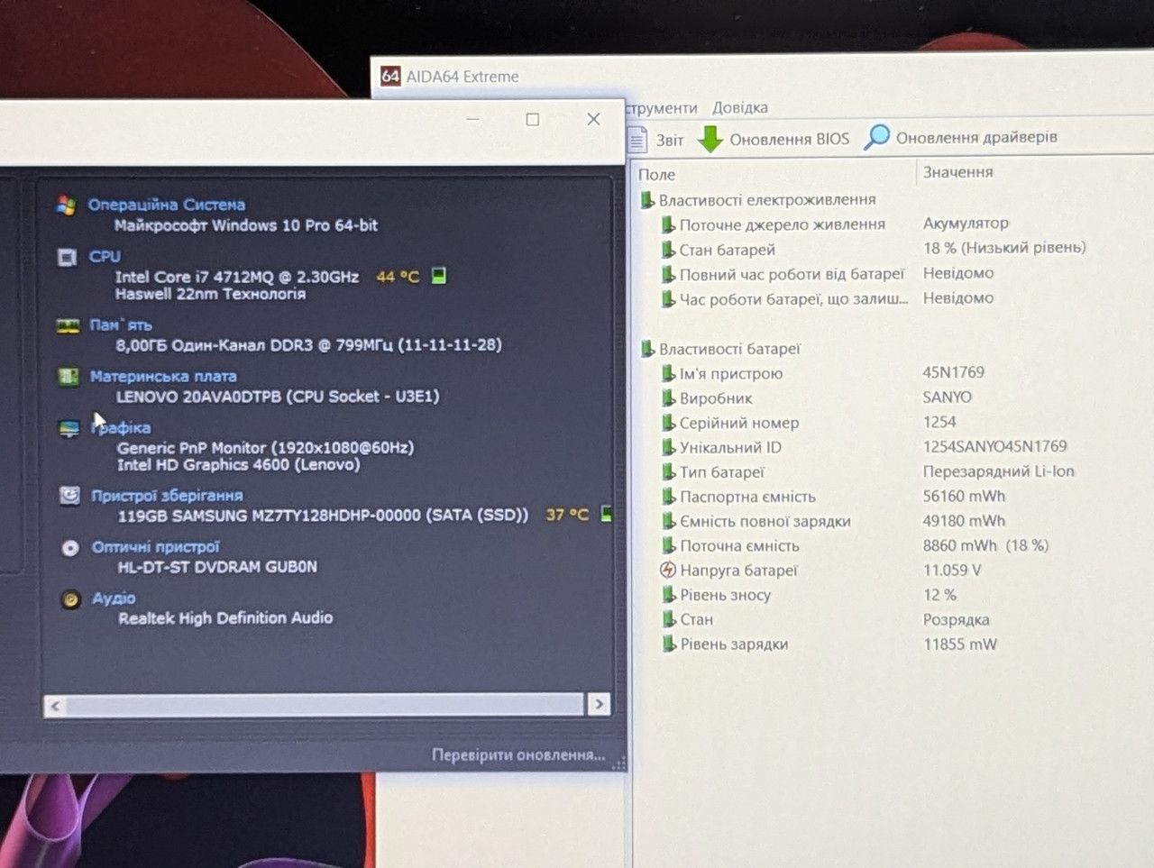
Task: Click the CPU chip icon
Action: (67, 258)
